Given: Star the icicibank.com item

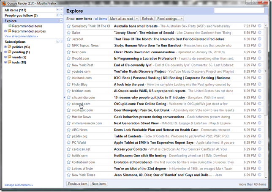Looking at the screenshot, I should tap(69, 78).
